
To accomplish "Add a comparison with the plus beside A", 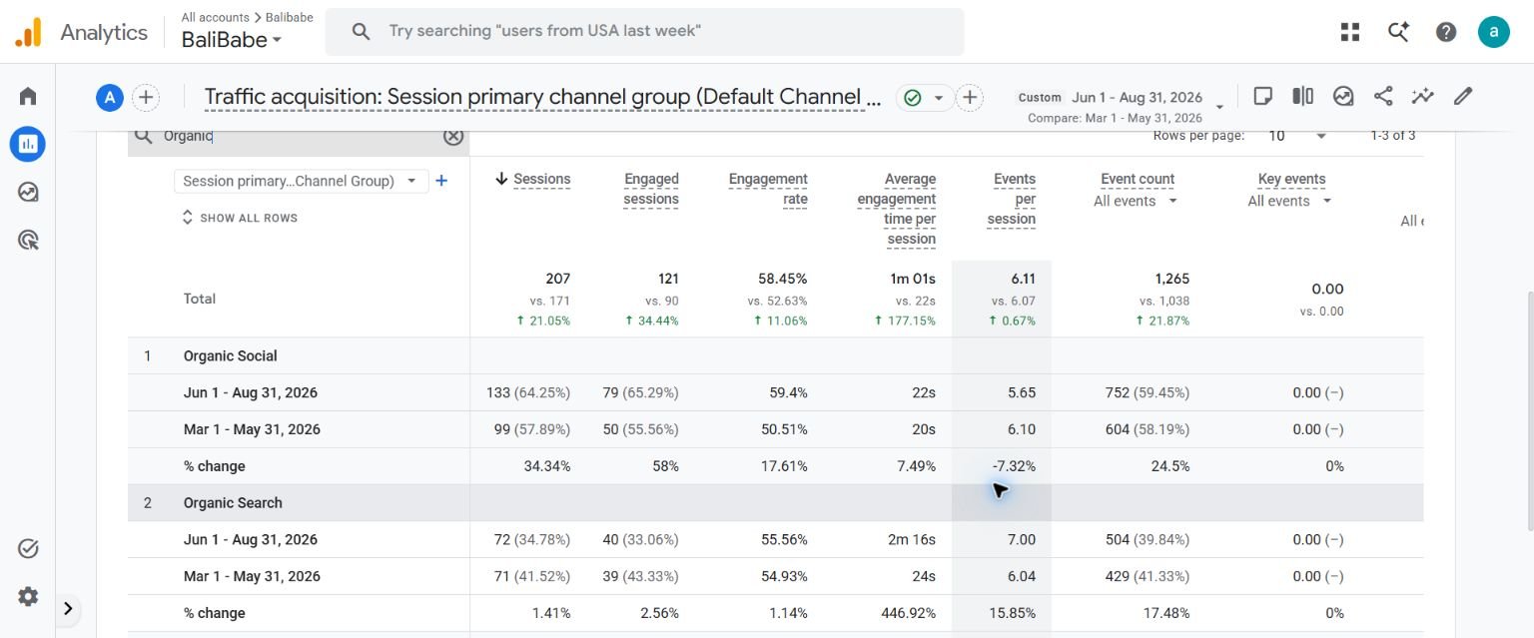I will 146,97.
